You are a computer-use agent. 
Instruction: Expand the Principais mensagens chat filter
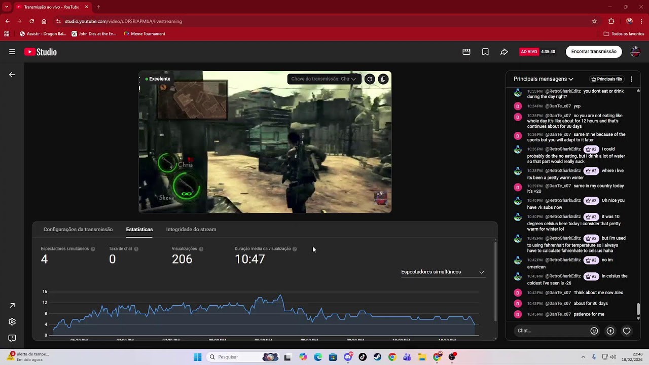point(544,79)
